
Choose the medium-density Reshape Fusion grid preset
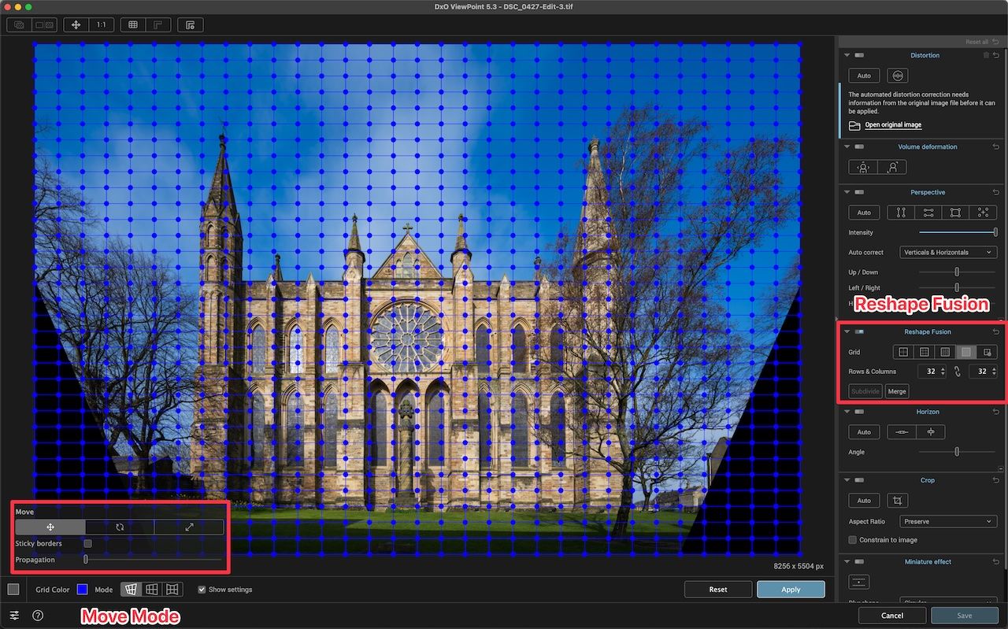[924, 352]
